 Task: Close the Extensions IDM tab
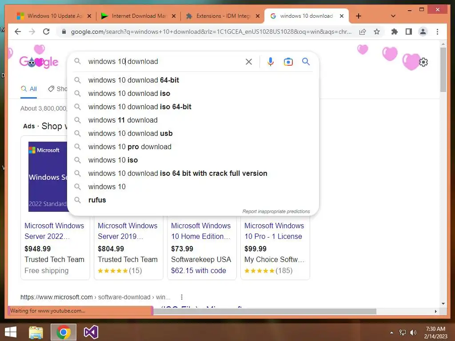coord(257,16)
